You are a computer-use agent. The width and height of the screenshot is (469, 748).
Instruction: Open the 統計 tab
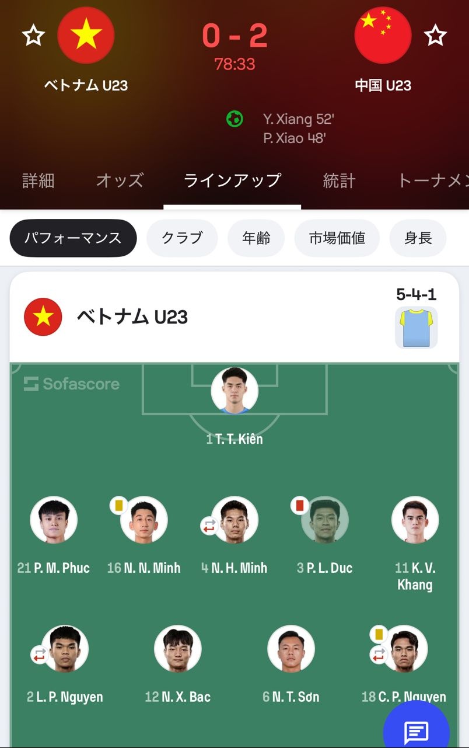(339, 181)
